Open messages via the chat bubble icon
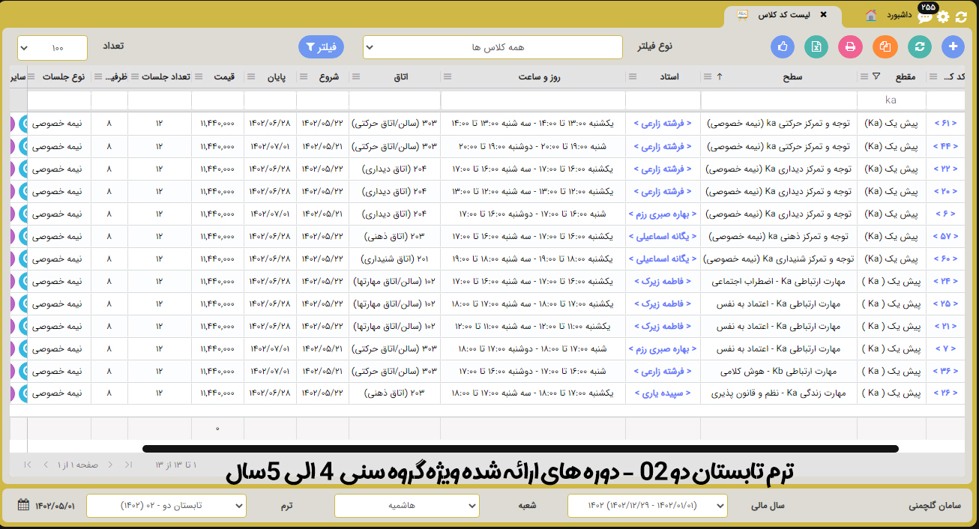The height and width of the screenshot is (529, 979). tap(925, 16)
